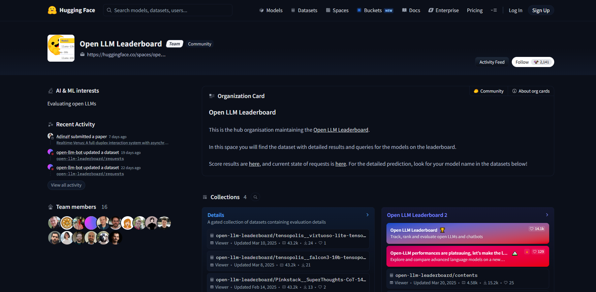The height and width of the screenshot is (292, 596).
Task: Click the 'Evaluating open LLMs' text
Action: point(72,104)
